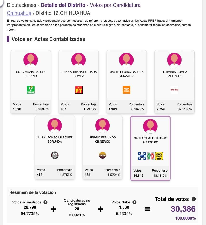Click the PAN logo icon

(142, 156)
